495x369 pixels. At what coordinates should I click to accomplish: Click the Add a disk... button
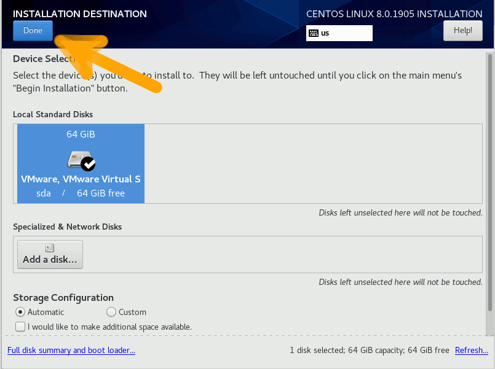pos(50,255)
